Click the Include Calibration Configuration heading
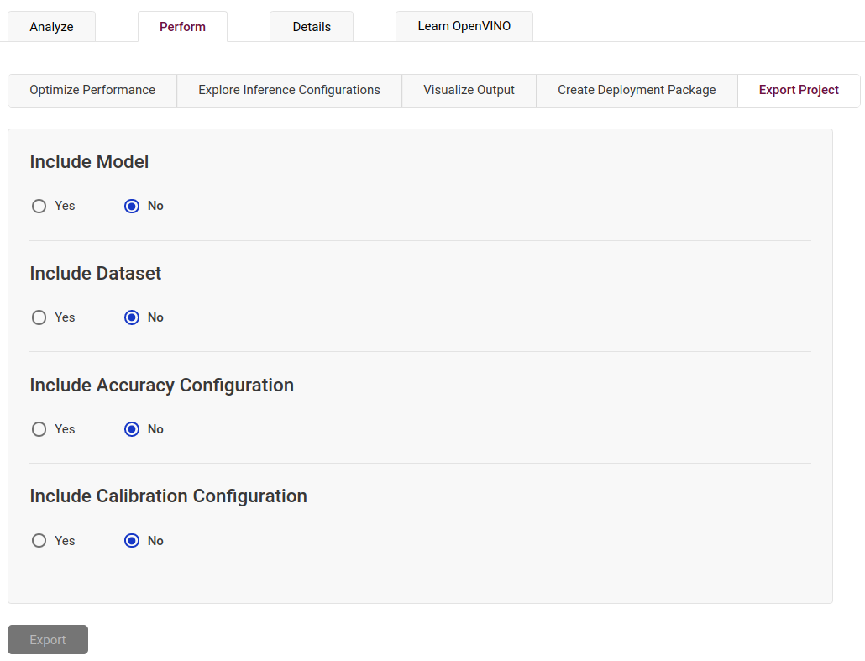Image resolution: width=865 pixels, height=661 pixels. point(168,496)
